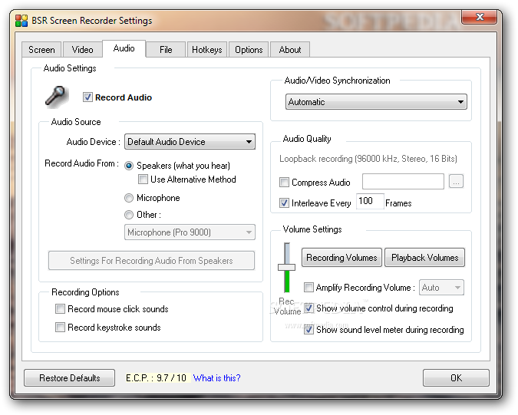The image size is (518, 415).
Task: Click the BSR Screen Recorder title bar icon
Action: tap(21, 21)
